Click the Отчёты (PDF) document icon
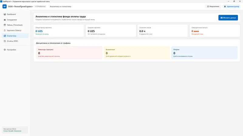Viewport: 243px width, 136px height. tap(5, 41)
